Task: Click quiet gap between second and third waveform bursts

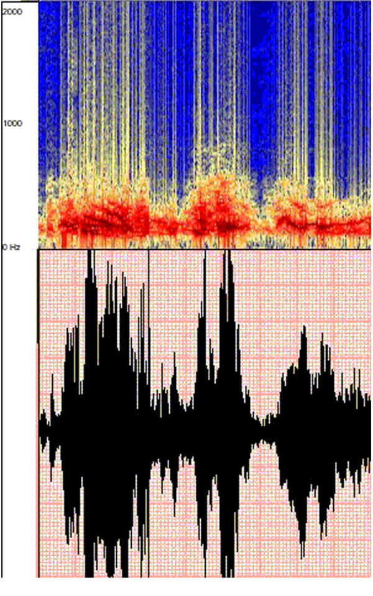Action: click(x=264, y=428)
